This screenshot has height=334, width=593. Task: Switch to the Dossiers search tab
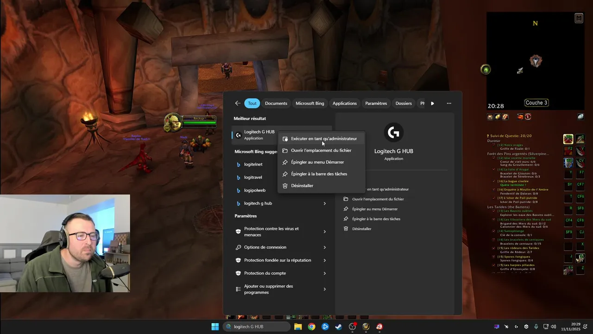point(404,103)
